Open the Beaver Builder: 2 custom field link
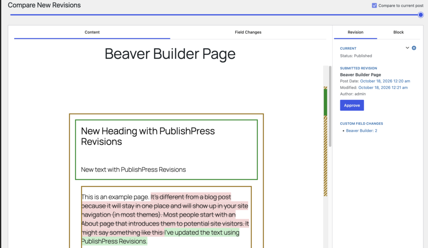The height and width of the screenshot is (248, 428). (x=362, y=131)
